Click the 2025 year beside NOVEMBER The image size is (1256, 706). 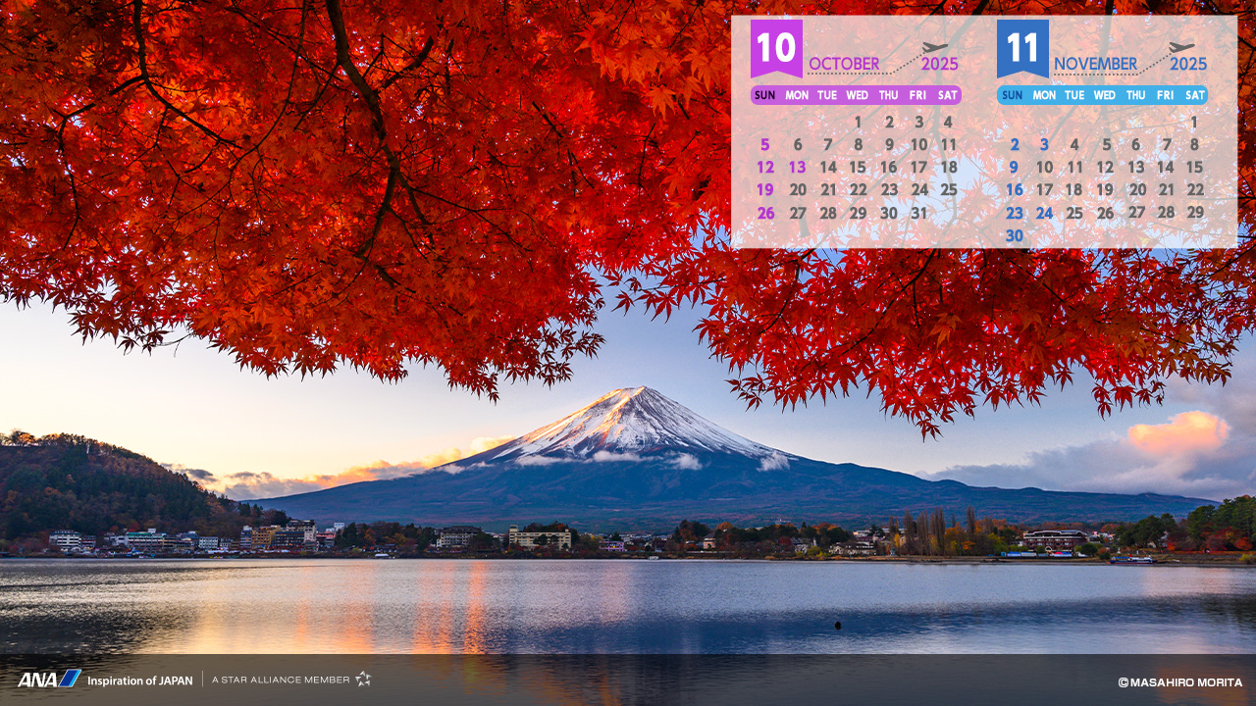pos(1188,65)
